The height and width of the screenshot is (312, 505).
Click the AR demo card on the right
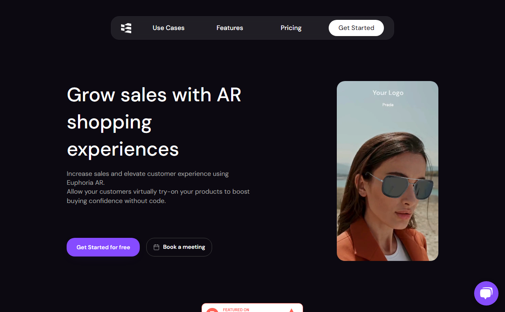(x=387, y=170)
